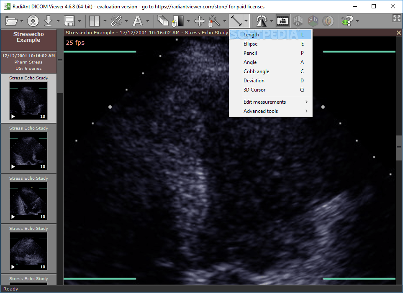Open the measurement tool dropdown arrow
The width and height of the screenshot is (403, 293).
tap(246, 21)
